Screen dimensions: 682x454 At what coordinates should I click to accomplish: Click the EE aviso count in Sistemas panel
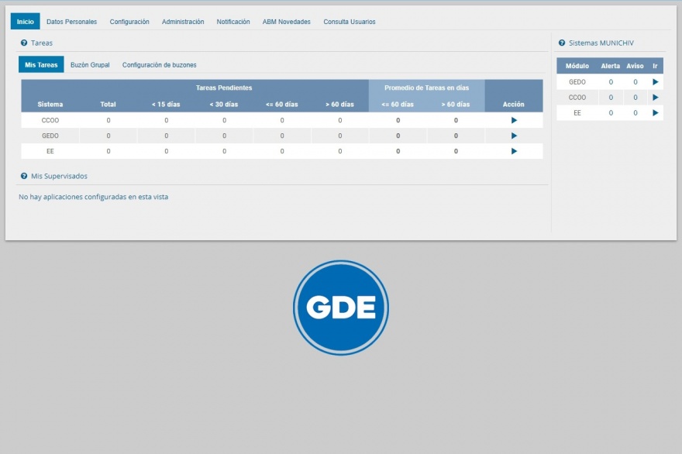coord(635,112)
